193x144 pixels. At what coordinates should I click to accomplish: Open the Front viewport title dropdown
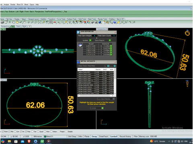6,80
